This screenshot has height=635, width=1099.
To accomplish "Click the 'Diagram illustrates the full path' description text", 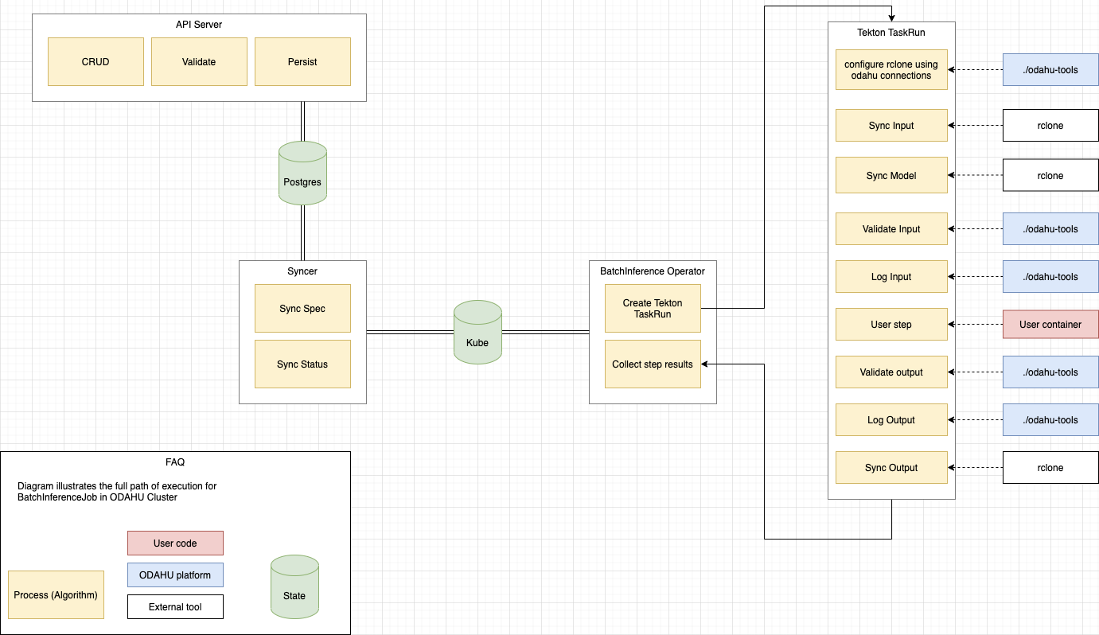I will coord(117,491).
